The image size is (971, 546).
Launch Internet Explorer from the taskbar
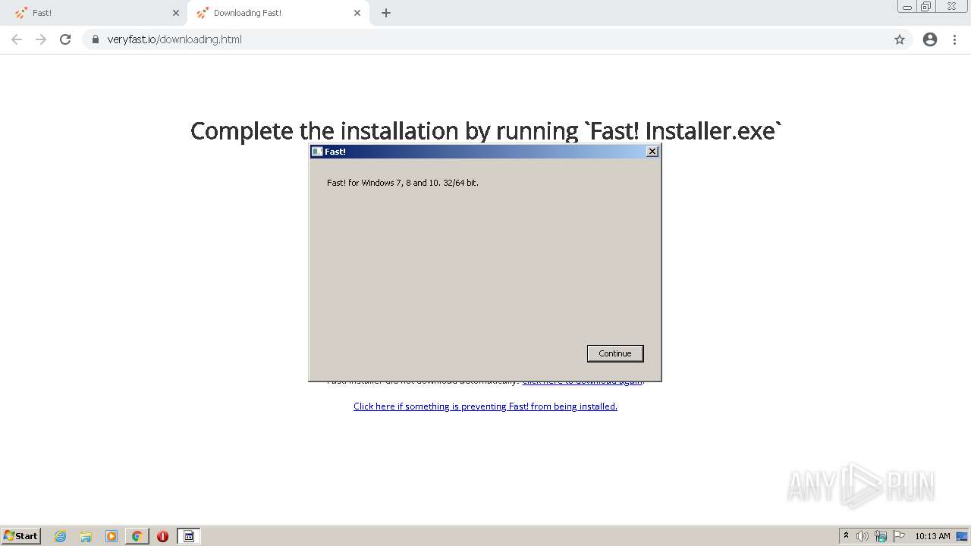(61, 536)
